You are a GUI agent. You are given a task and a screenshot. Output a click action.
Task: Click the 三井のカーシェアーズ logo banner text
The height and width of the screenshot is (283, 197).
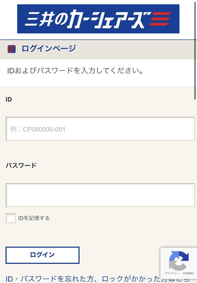point(86,19)
